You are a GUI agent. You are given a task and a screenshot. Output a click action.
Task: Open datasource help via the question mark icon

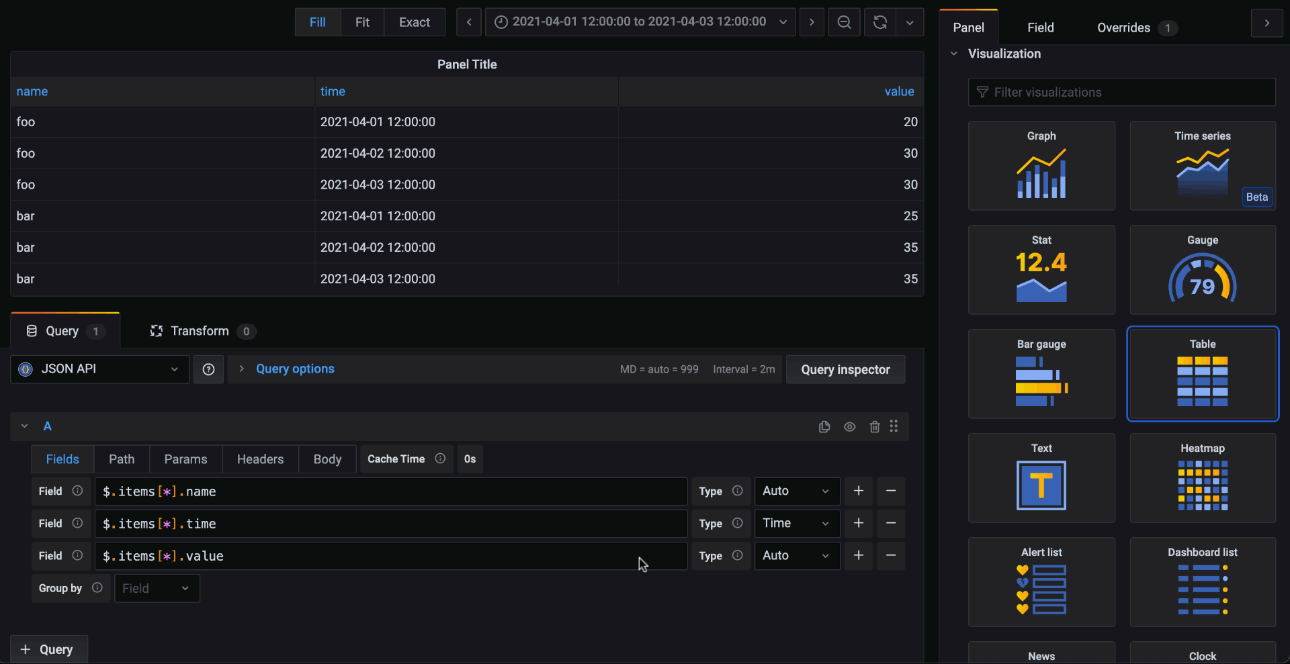(208, 369)
